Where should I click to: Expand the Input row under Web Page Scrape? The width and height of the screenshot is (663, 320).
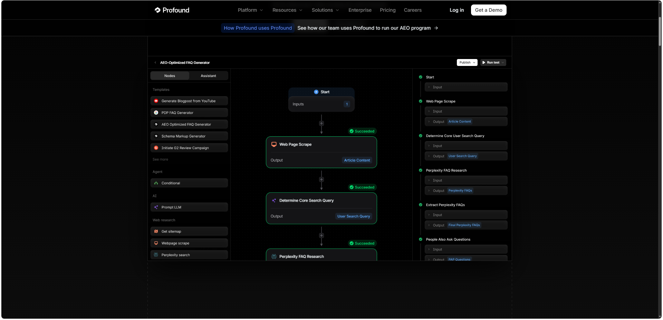click(466, 111)
